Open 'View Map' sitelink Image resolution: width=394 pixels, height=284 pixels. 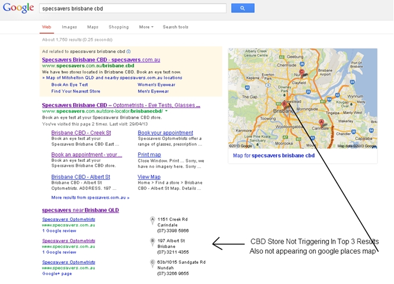(x=149, y=177)
